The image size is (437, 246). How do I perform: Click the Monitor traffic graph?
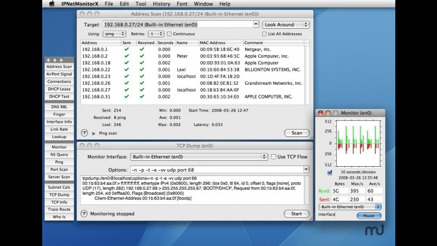pyautogui.click(x=358, y=143)
